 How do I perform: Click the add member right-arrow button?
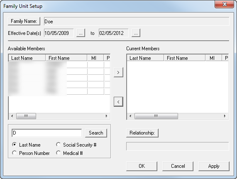(x=118, y=72)
